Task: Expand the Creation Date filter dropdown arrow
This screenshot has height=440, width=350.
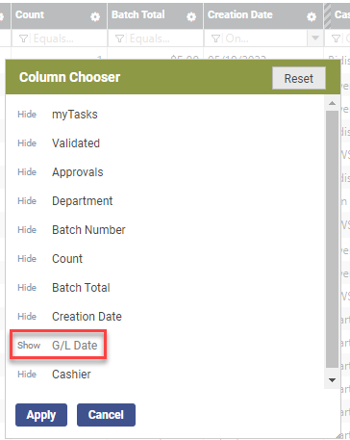Action: tap(315, 39)
